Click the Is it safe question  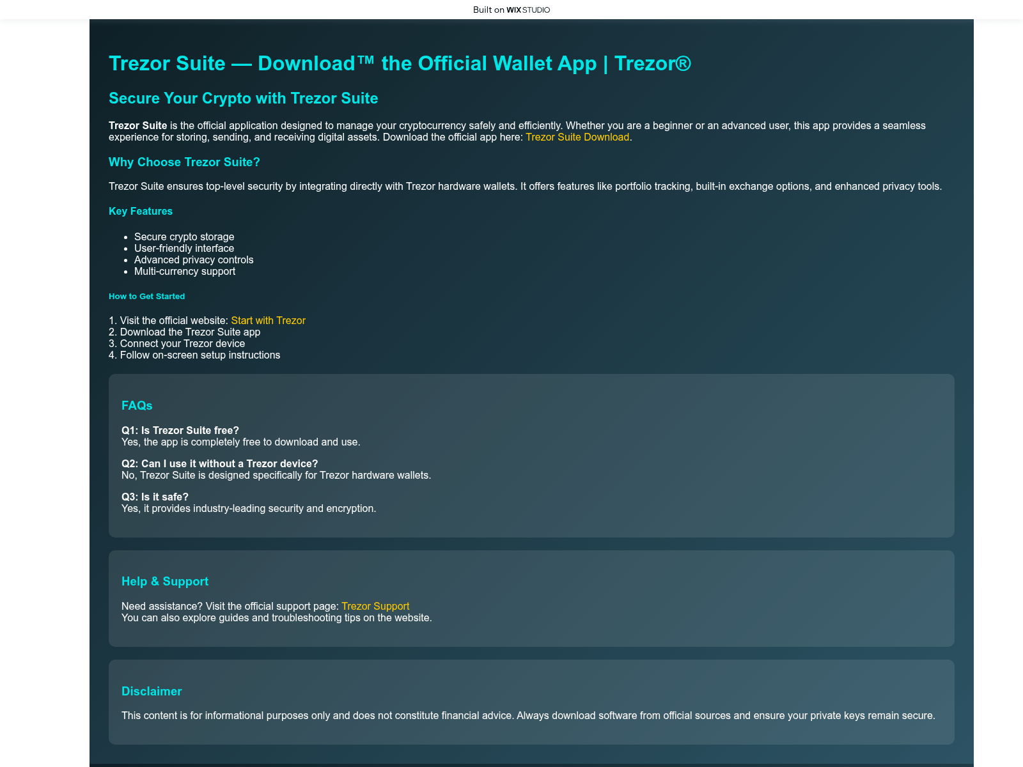(155, 497)
